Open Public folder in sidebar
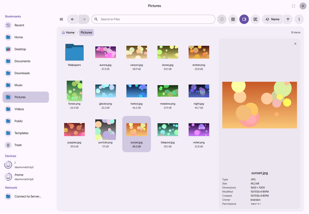 click(26, 121)
